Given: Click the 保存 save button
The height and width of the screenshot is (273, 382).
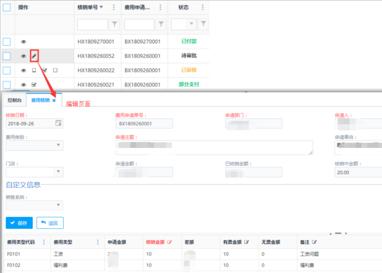Looking at the screenshot, I should (x=19, y=223).
